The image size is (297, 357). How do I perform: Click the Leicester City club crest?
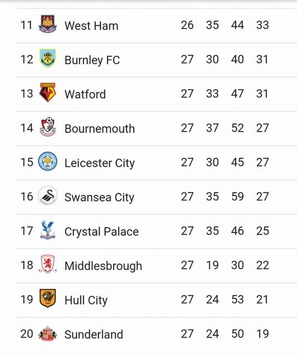(x=47, y=161)
